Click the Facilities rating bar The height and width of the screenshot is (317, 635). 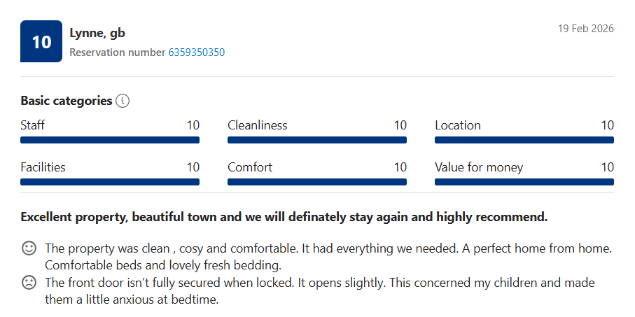(110, 182)
